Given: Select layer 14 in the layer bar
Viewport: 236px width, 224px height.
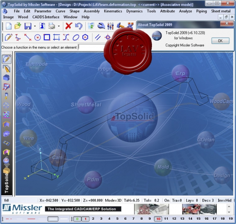Looking at the screenshot, I should coord(190,218).
